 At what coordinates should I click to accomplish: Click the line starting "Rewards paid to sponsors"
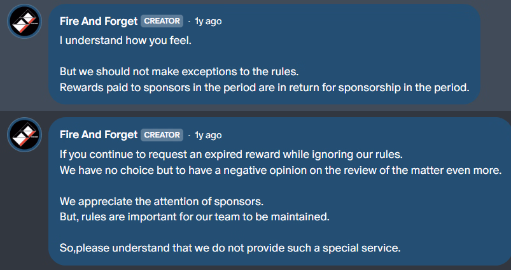point(264,87)
